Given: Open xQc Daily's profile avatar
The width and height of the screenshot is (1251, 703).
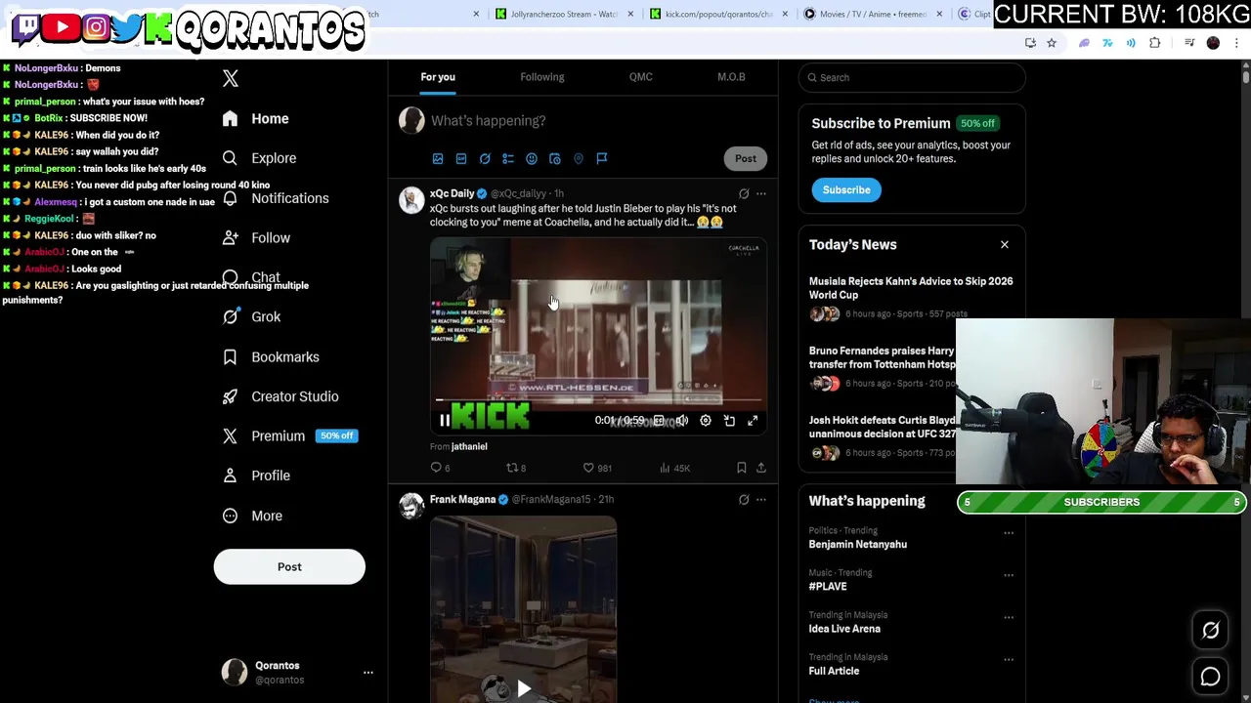Looking at the screenshot, I should (x=411, y=200).
